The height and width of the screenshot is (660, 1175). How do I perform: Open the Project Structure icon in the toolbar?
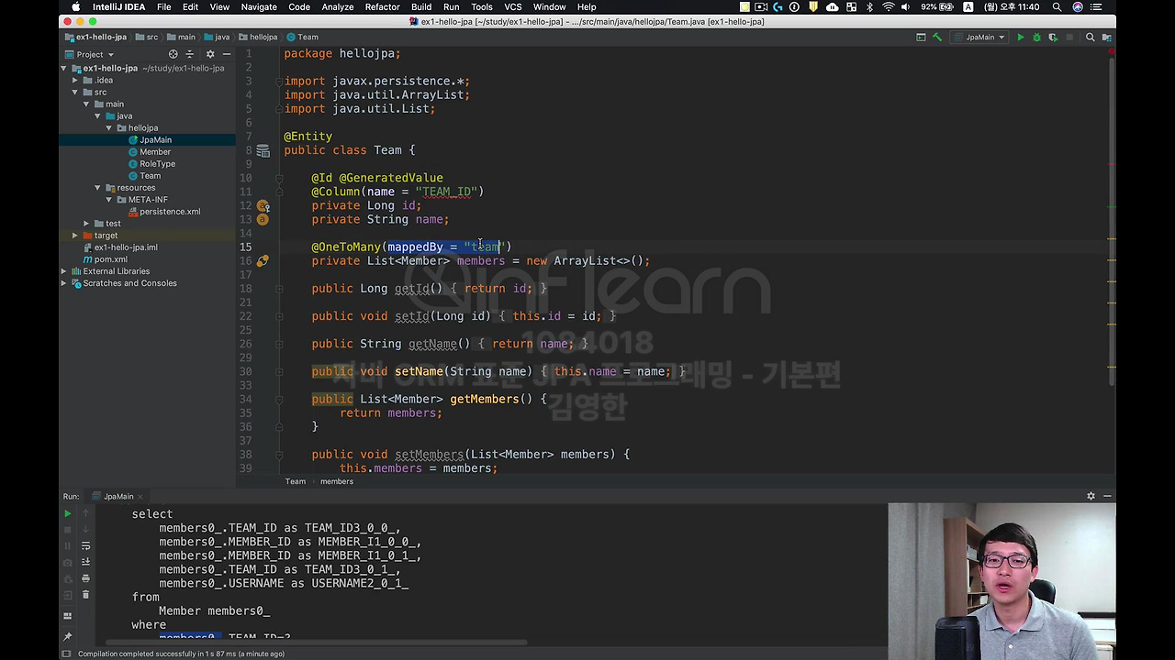point(1106,38)
